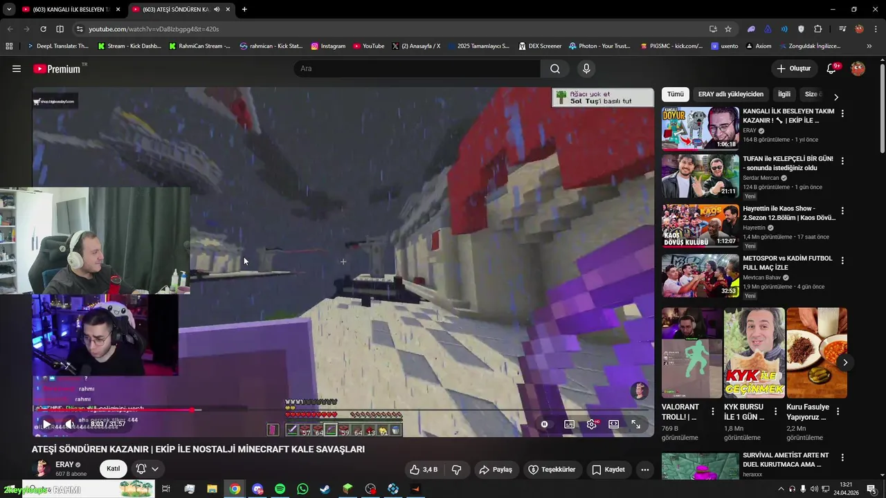Screen dimensions: 886x498
Task: Open options for SURVIVAL AMETİST video
Action: [842, 458]
